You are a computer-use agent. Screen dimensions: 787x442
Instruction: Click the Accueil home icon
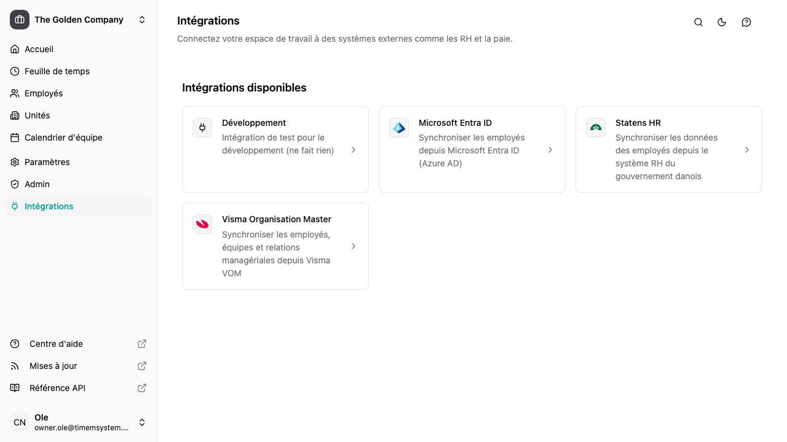click(x=15, y=49)
